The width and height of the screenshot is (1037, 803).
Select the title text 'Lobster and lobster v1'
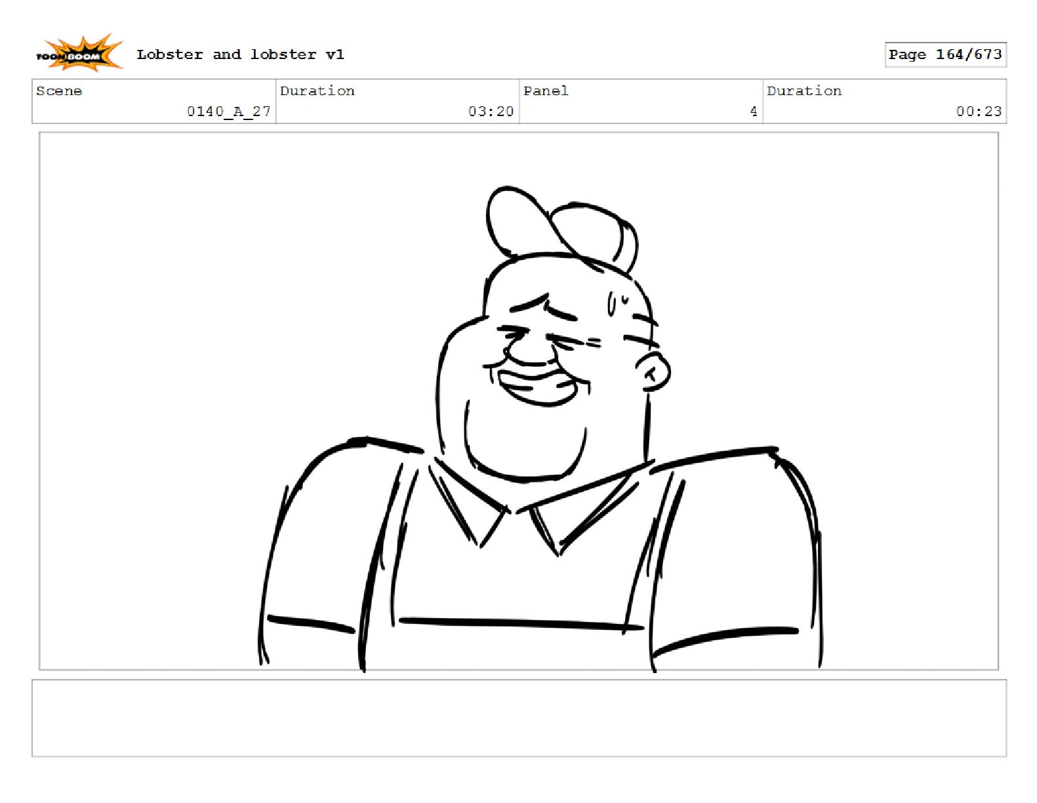(240, 54)
